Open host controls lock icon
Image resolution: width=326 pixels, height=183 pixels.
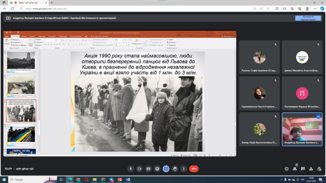tap(319, 169)
